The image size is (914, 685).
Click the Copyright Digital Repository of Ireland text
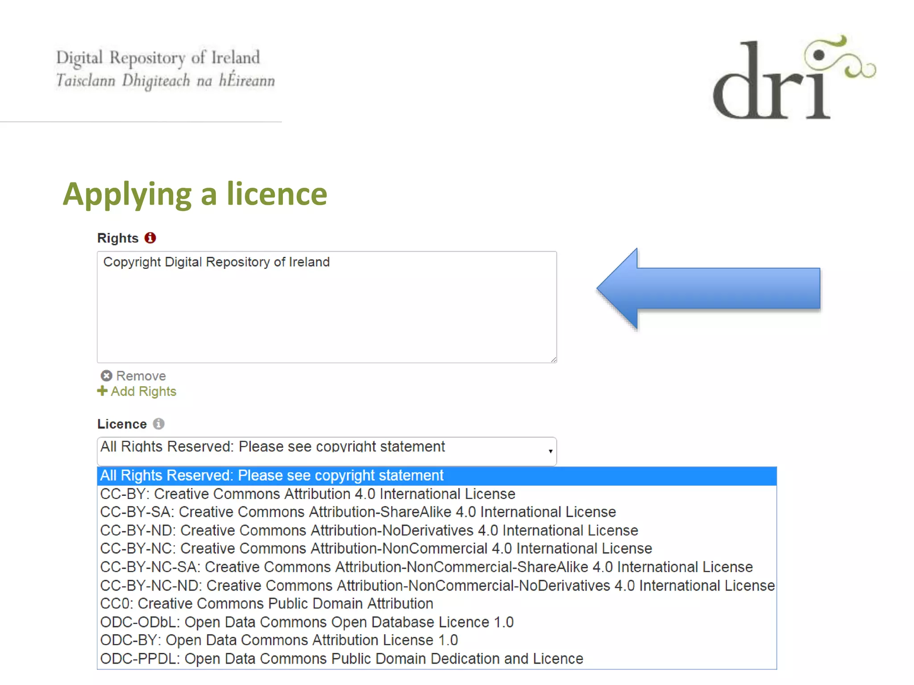point(216,262)
